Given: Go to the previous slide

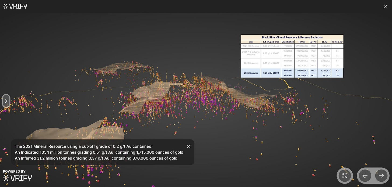Looking at the screenshot, I should [x=365, y=176].
